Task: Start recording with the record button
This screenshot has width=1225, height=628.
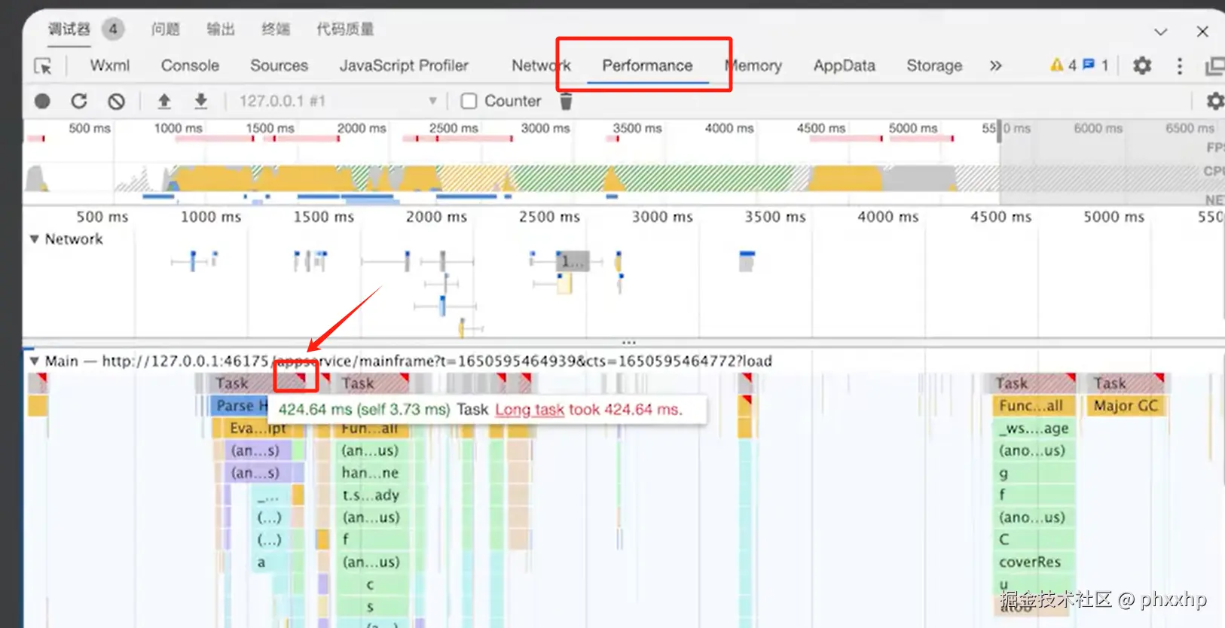Action: coord(42,101)
